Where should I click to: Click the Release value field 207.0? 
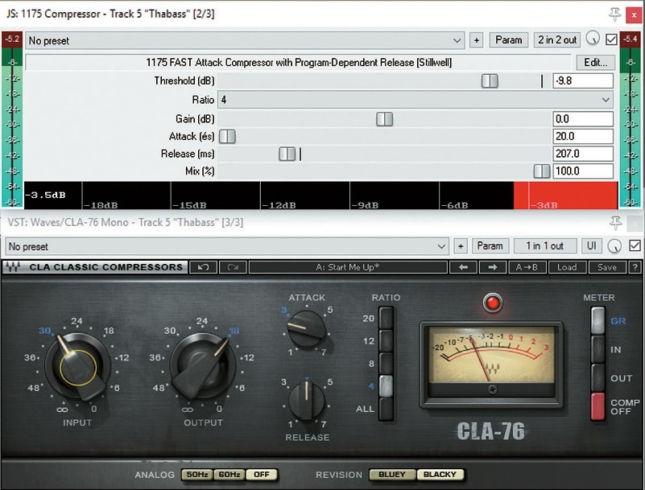coord(583,154)
